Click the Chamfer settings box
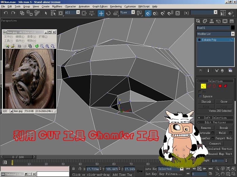This screenshot has width=237, height=177. [x=213, y=138]
